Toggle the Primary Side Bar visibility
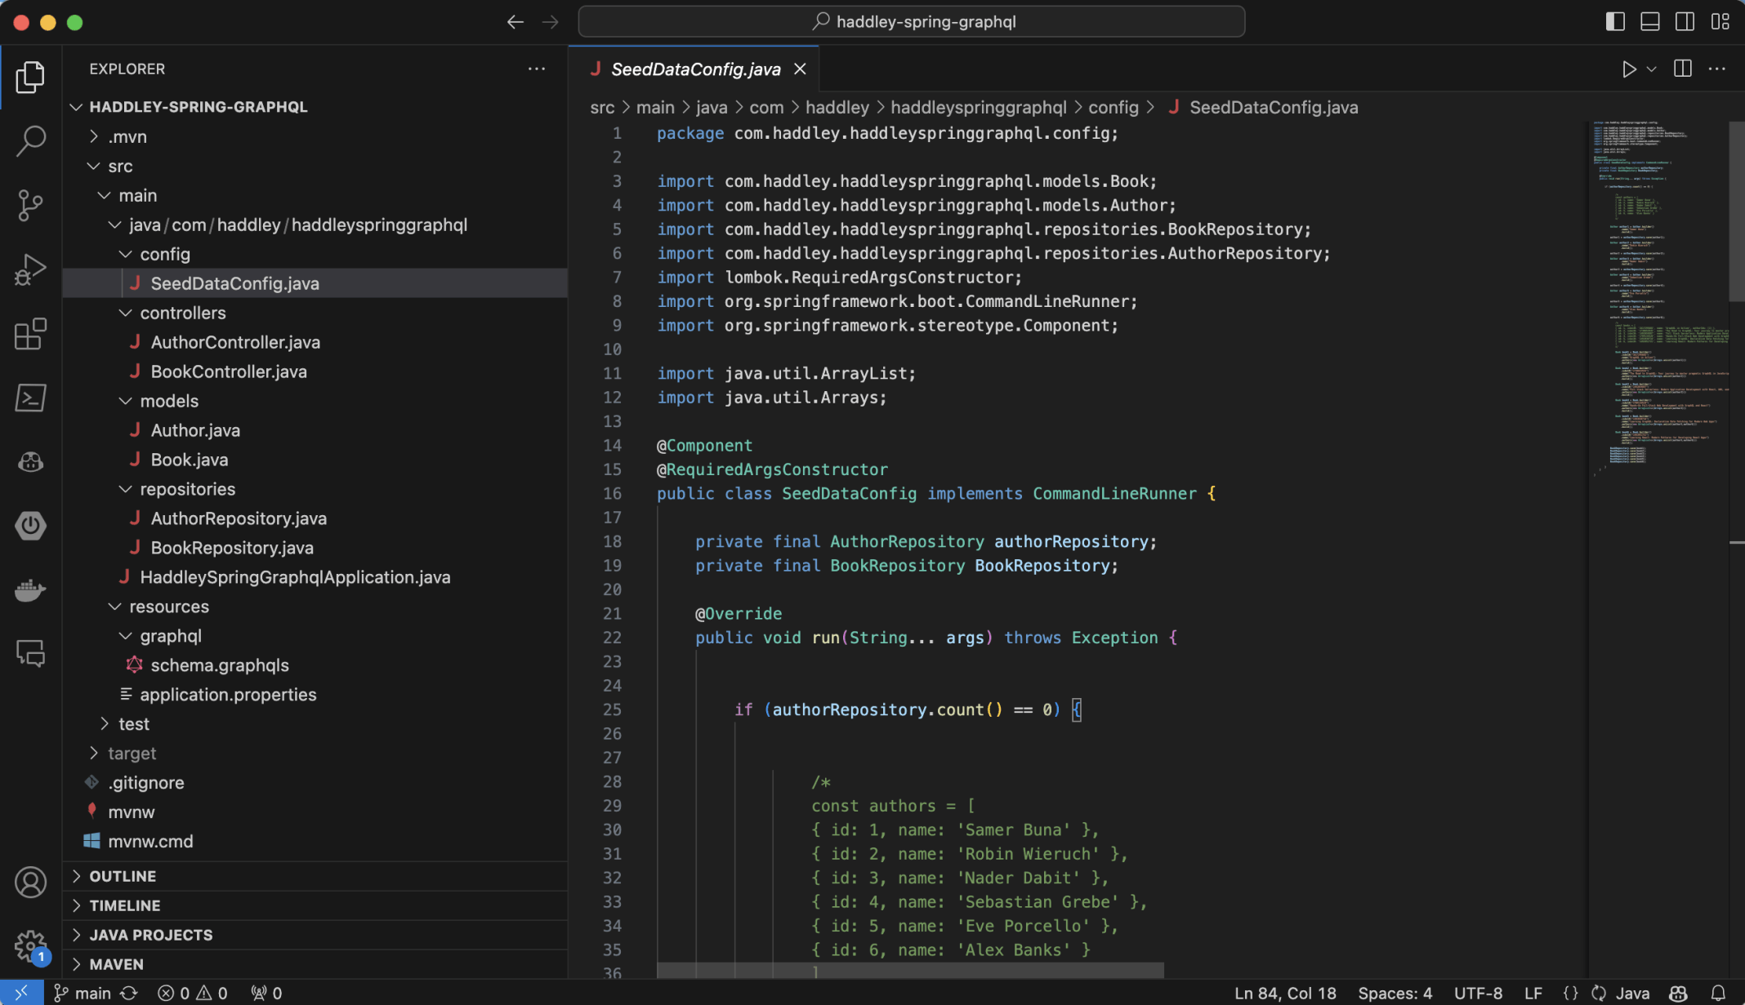Screen dimensions: 1745x1005 1614,22
